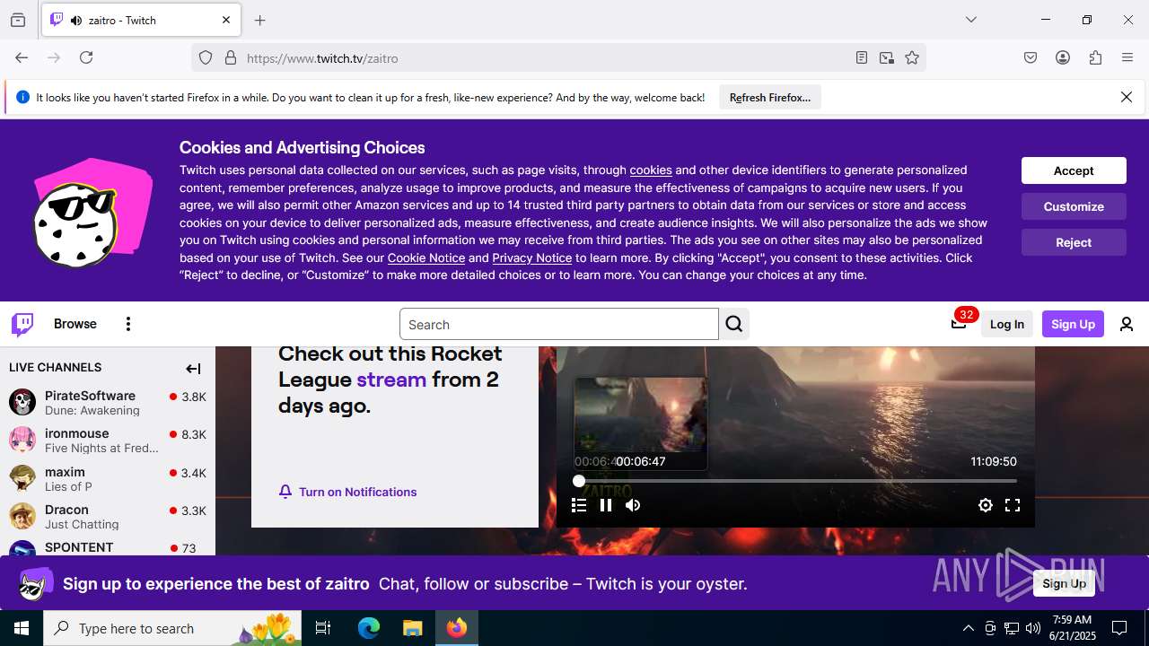
Task: Open Firefox View recent browsing icon
Action: 18,20
